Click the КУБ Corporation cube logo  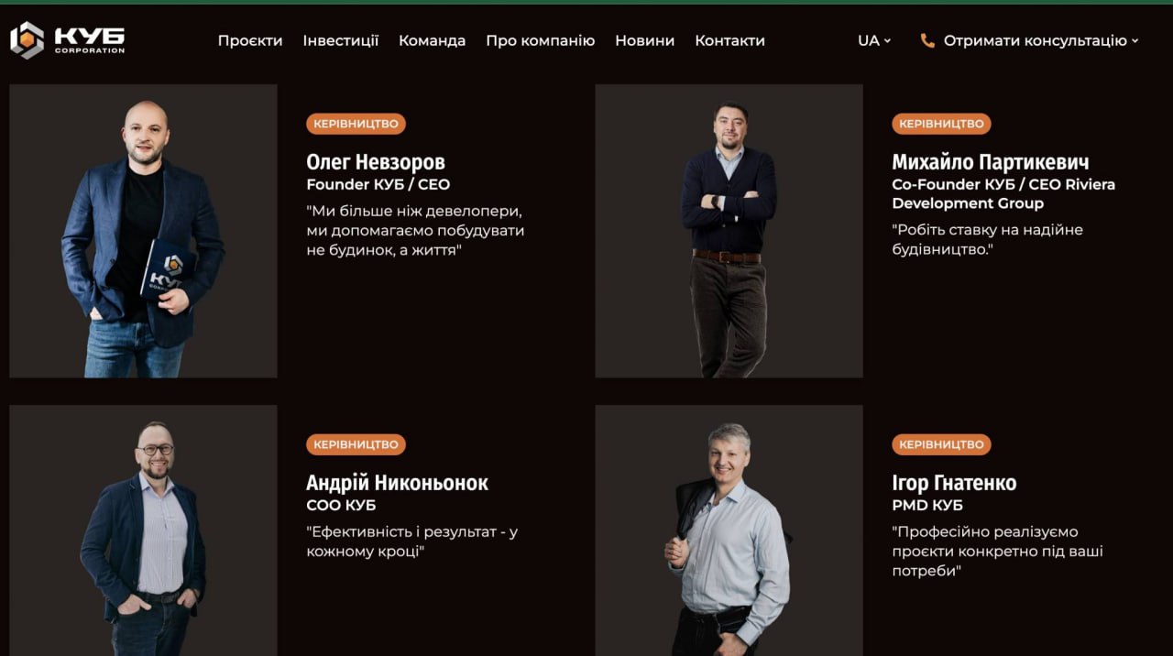(27, 40)
